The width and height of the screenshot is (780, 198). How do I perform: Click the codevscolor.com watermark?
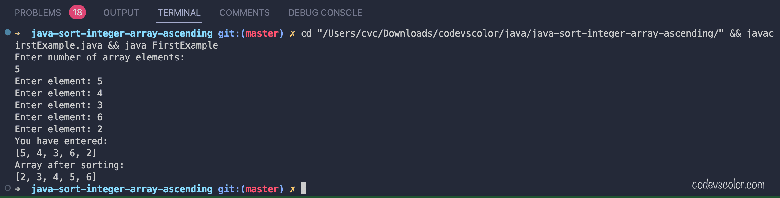pos(728,184)
